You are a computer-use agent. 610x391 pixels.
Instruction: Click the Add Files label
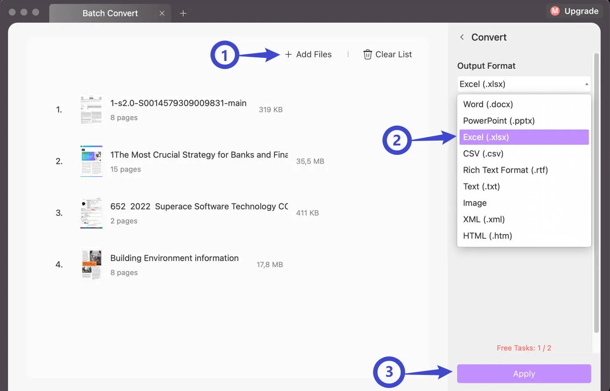[x=314, y=54]
